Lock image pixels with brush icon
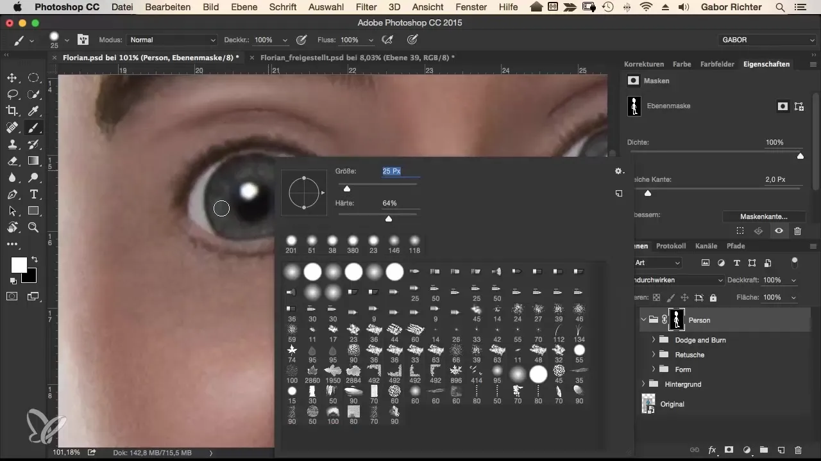The width and height of the screenshot is (821, 461). point(670,298)
